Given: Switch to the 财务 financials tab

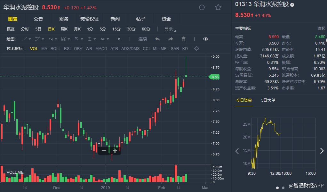Looking at the screenshot, I should click(64, 19).
